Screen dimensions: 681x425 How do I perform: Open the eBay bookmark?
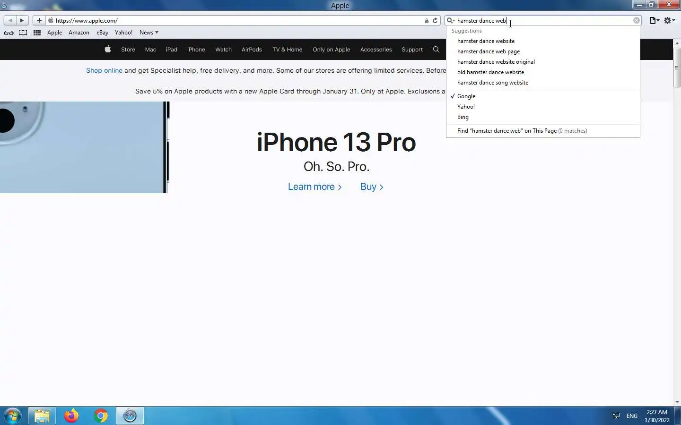coord(102,33)
